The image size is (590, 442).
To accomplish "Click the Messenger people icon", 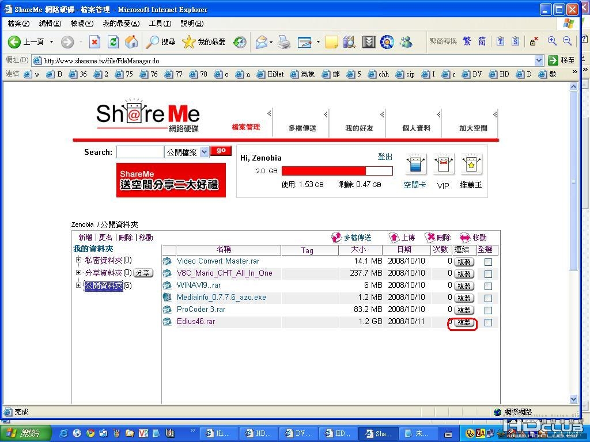I will tap(406, 41).
